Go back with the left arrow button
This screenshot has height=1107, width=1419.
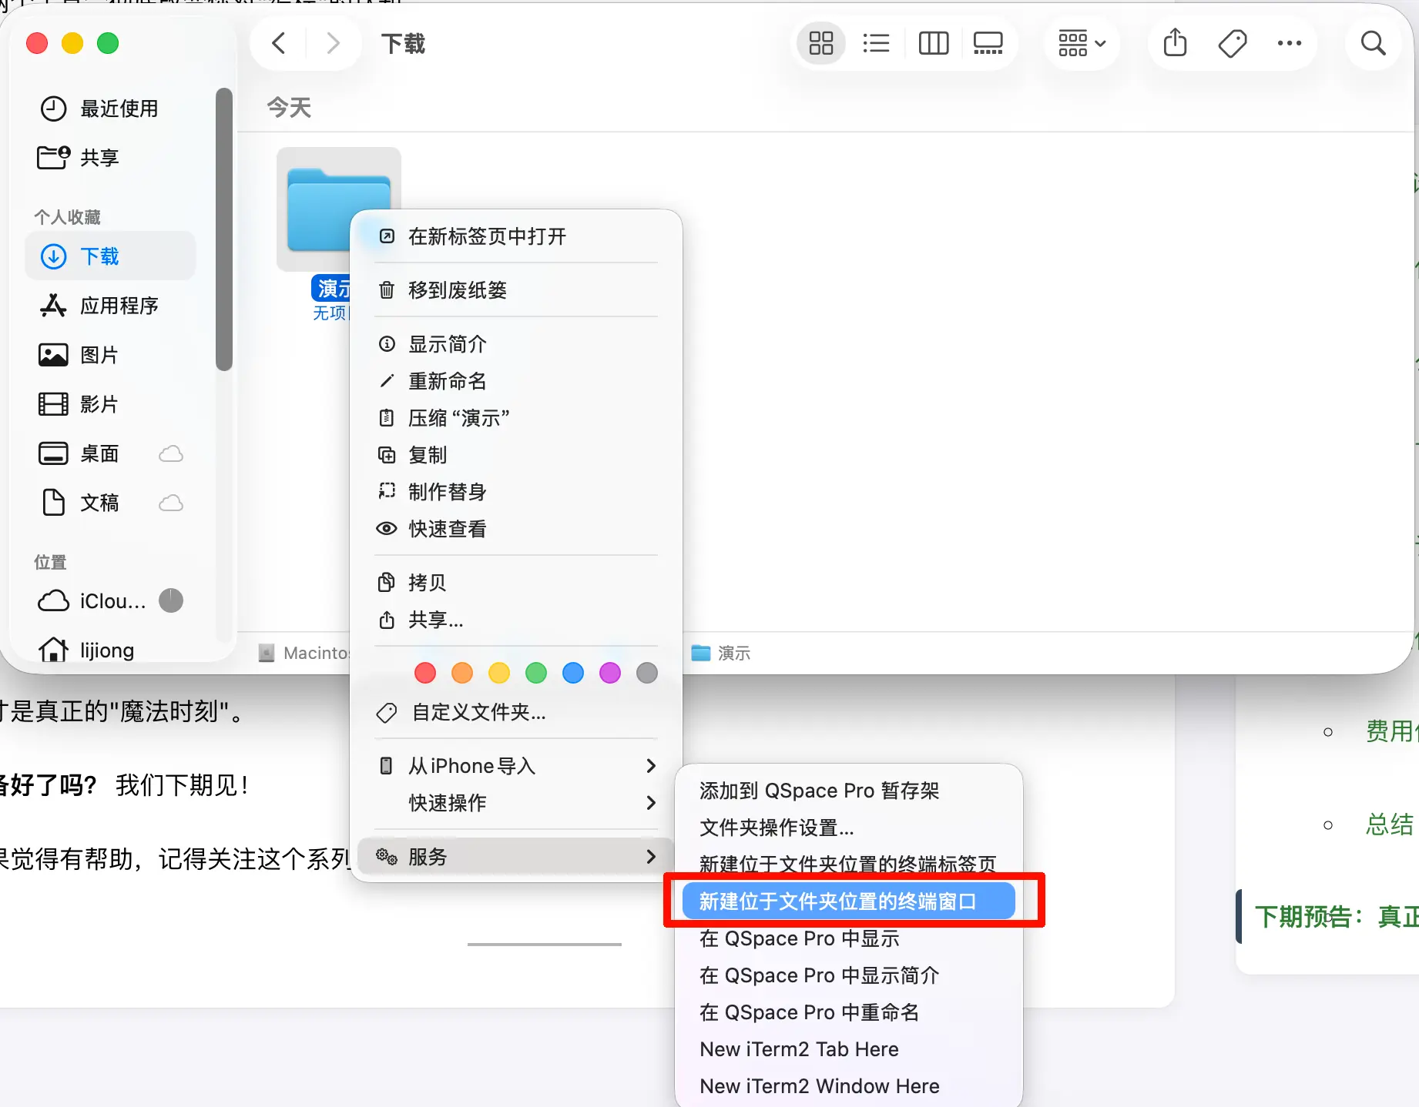point(279,43)
